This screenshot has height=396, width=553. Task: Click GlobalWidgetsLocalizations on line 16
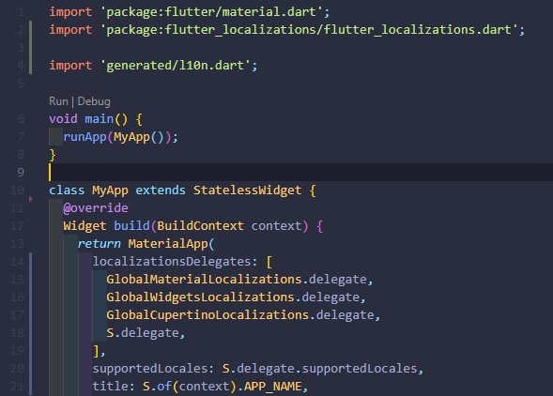click(x=200, y=297)
